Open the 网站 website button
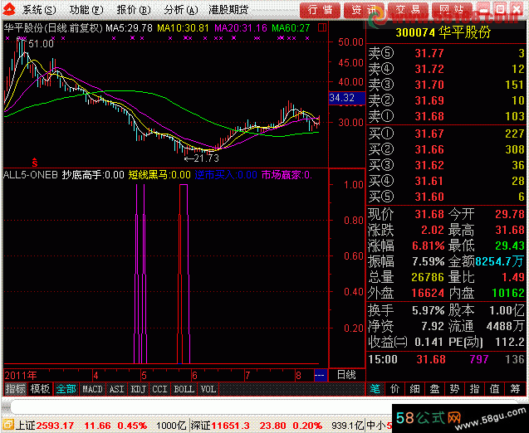Image resolution: width=529 pixels, height=433 pixels. coord(452,10)
